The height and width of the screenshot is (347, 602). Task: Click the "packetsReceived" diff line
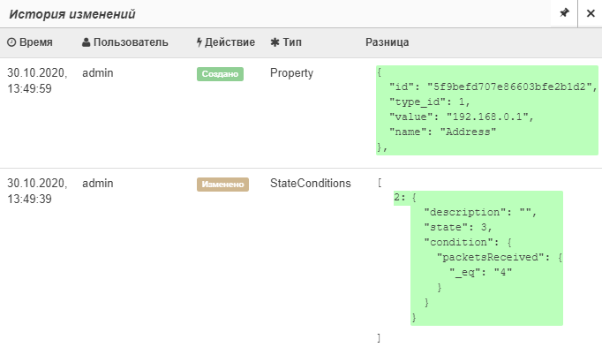tap(500, 257)
